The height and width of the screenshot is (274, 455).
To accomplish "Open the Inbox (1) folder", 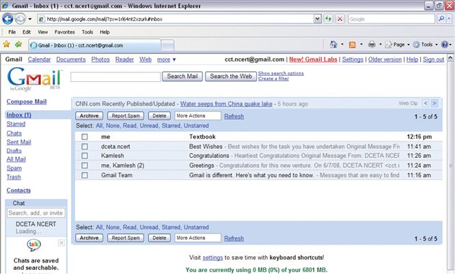I will click(x=19, y=115).
